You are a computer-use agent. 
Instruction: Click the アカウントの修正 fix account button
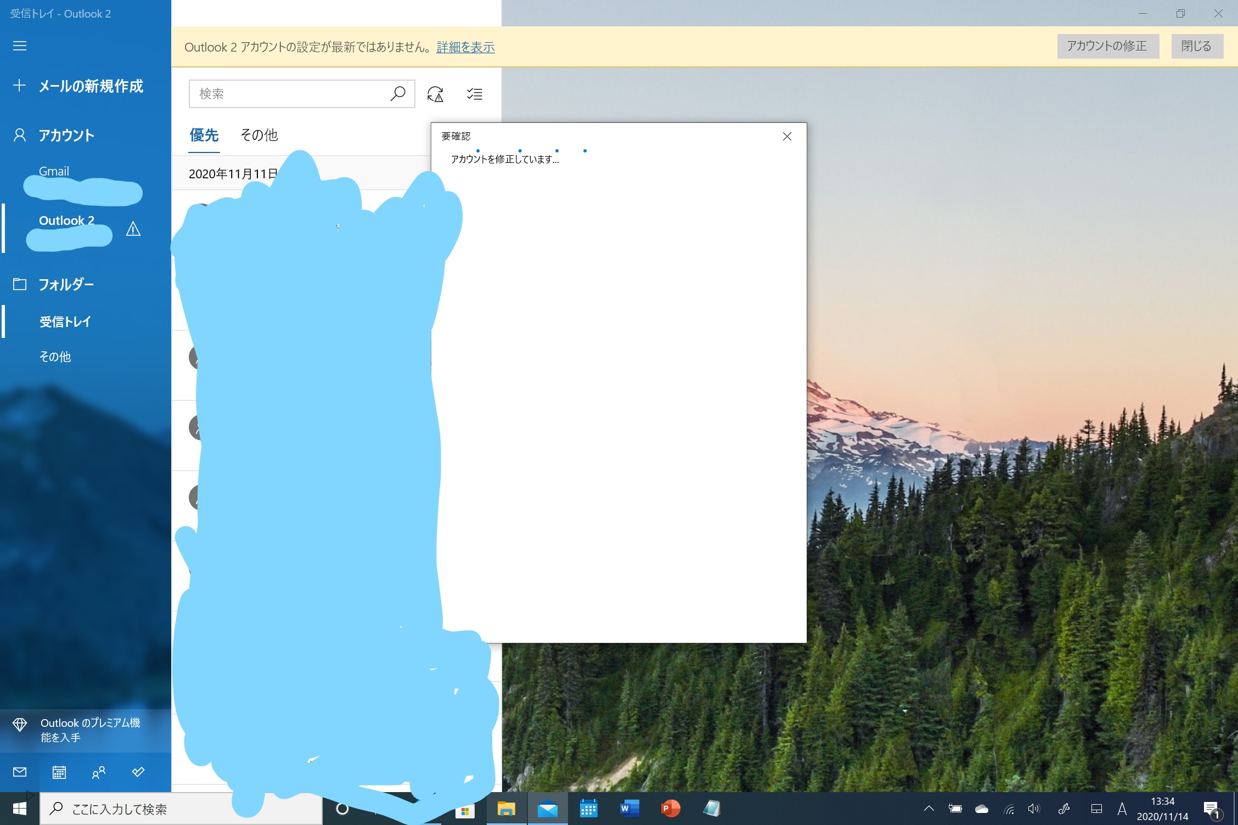[1107, 46]
